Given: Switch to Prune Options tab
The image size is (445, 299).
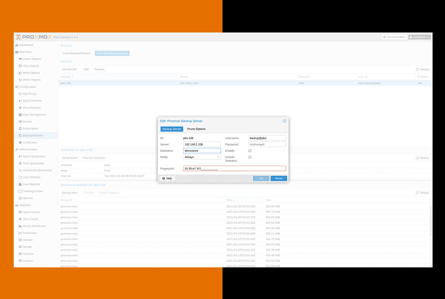Looking at the screenshot, I should pyautogui.click(x=196, y=129).
